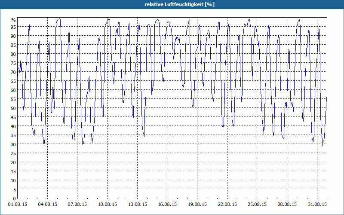
Task: Click the y-axis value '25'
Action: [13, 154]
